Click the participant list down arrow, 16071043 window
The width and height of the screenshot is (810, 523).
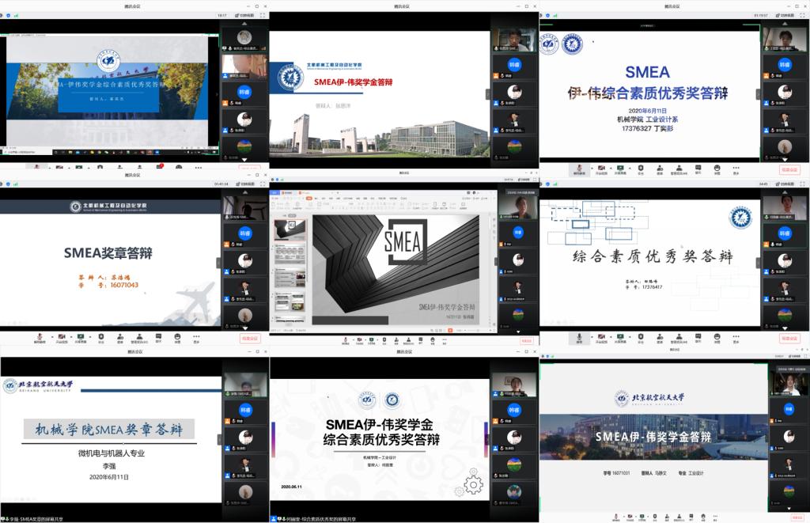(x=245, y=328)
